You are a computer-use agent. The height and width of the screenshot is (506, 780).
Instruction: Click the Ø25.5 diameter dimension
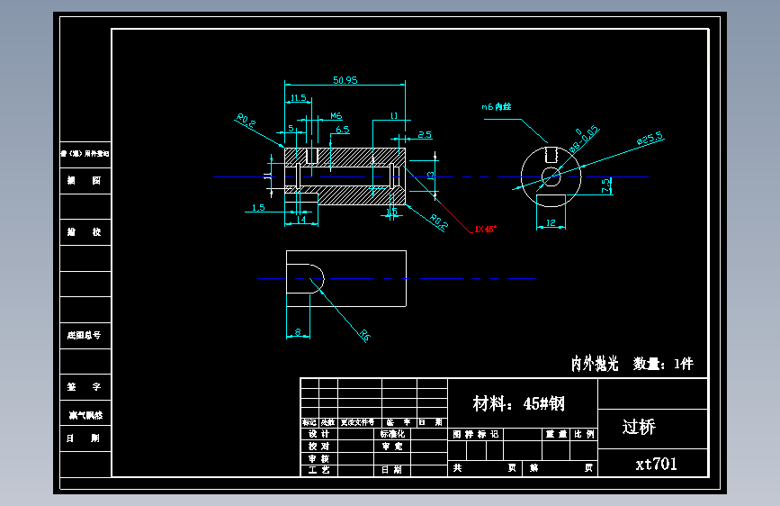(x=650, y=139)
